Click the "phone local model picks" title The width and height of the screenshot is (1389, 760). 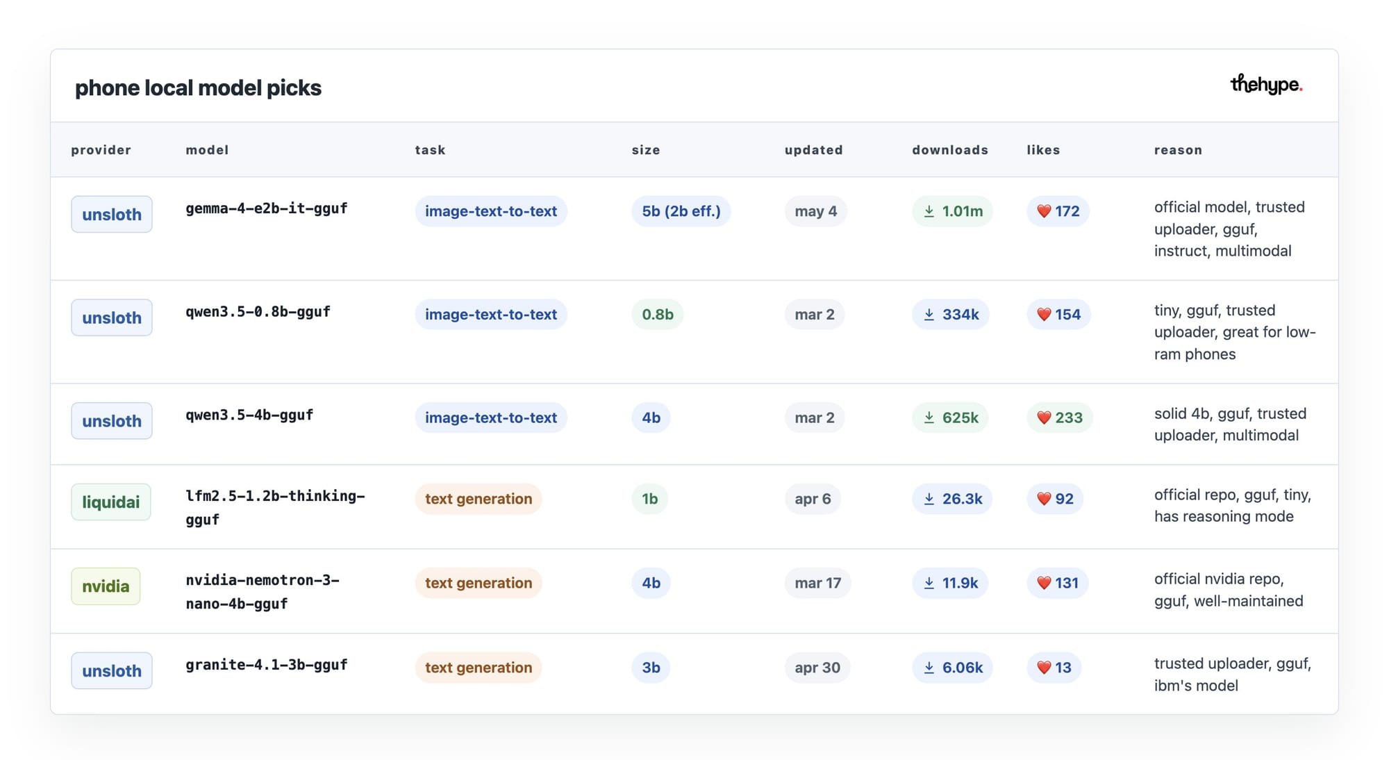[x=198, y=88]
